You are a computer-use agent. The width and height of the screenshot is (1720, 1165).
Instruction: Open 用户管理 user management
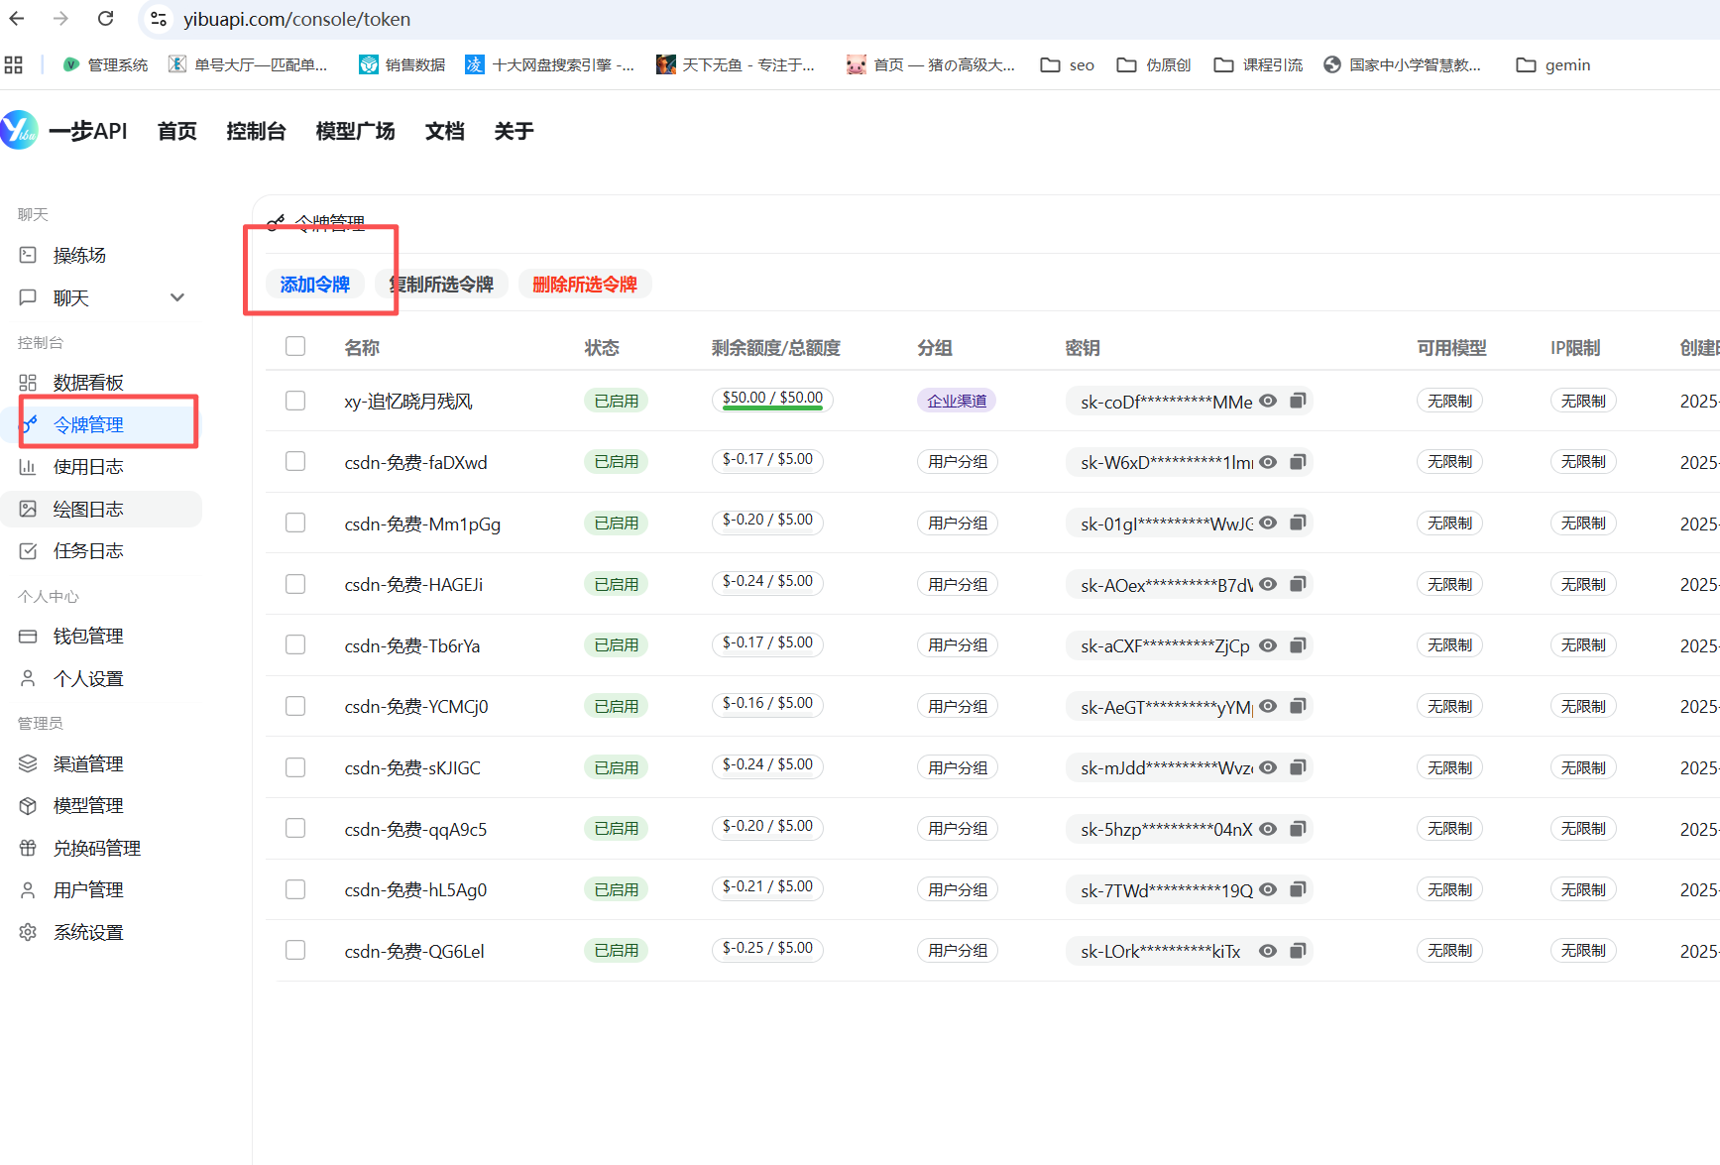click(x=88, y=890)
